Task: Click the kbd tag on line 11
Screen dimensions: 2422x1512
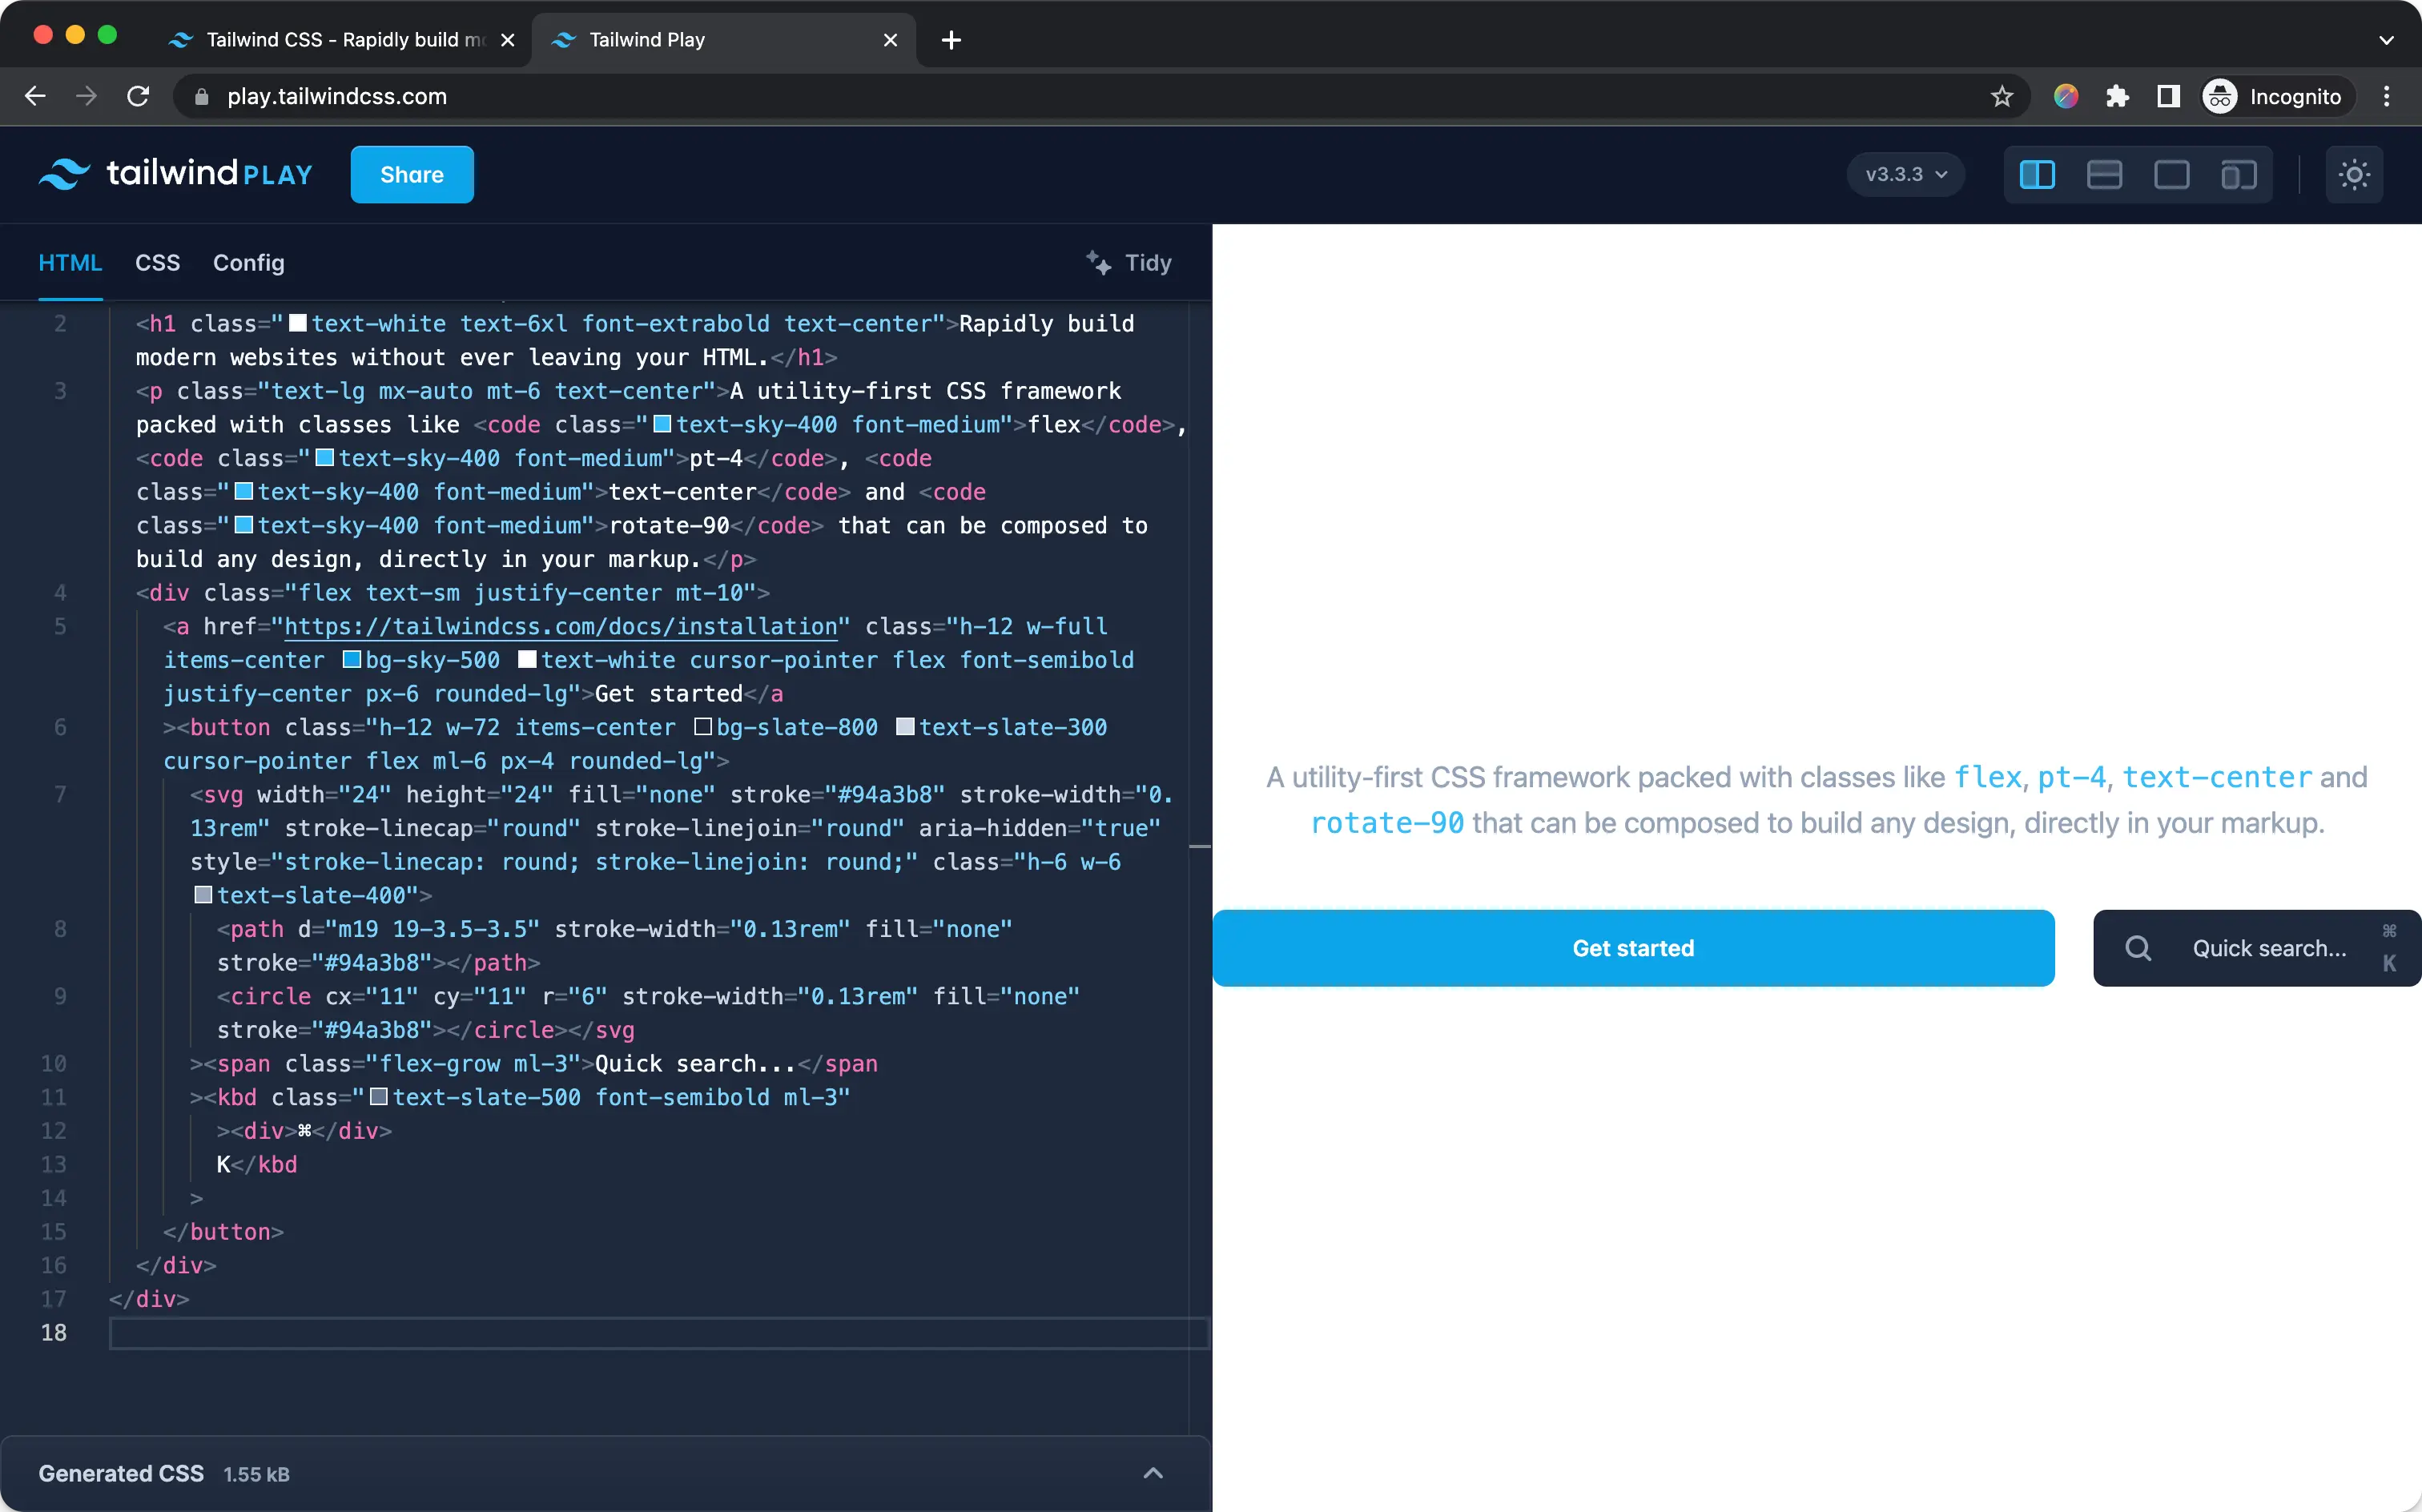Action: click(x=237, y=1097)
